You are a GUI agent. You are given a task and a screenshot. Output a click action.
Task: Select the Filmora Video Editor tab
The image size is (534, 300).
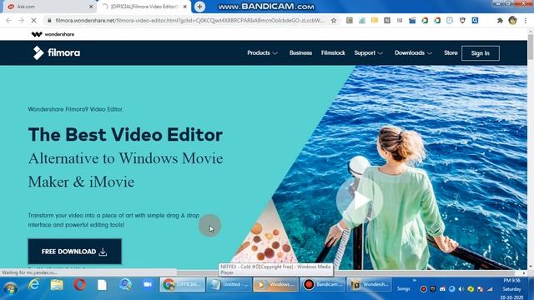tap(144, 7)
